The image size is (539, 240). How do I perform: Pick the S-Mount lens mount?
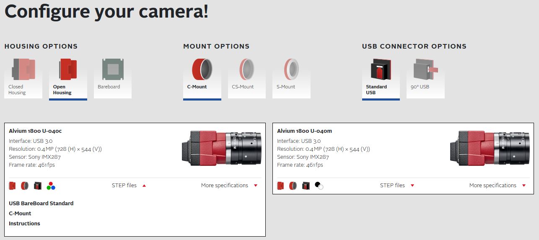(x=291, y=78)
